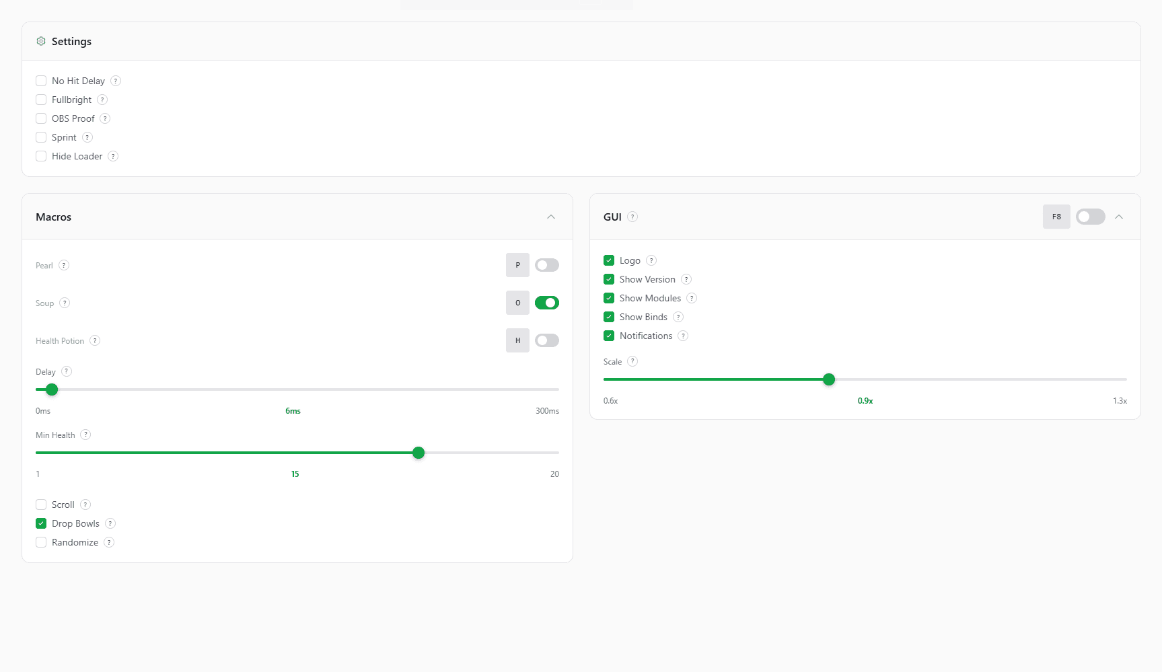Click the help icon next to No Hit Delay

pyautogui.click(x=116, y=81)
